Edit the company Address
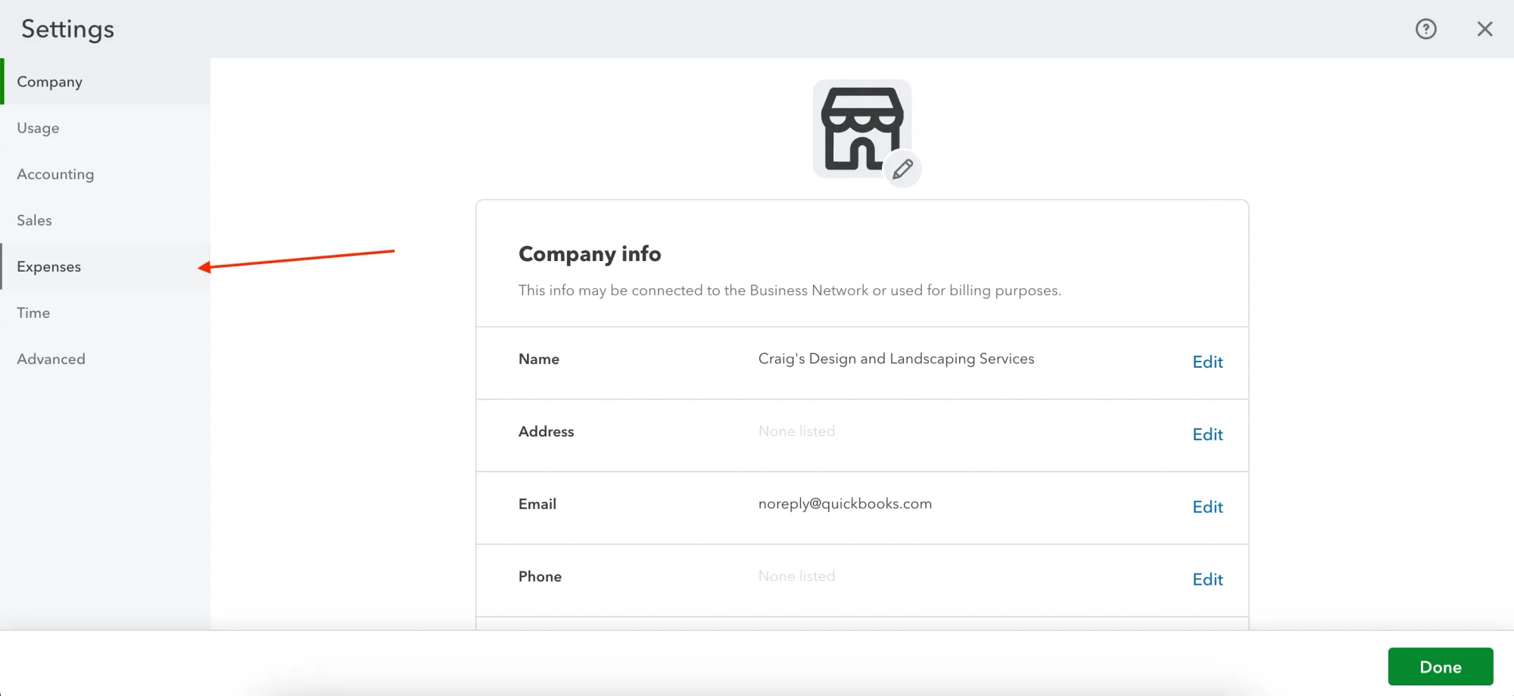The width and height of the screenshot is (1514, 696). point(1207,435)
